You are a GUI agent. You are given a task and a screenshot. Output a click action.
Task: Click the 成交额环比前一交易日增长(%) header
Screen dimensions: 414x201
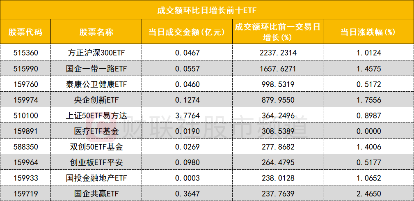point(277,32)
